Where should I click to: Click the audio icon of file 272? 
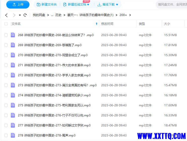13,75
